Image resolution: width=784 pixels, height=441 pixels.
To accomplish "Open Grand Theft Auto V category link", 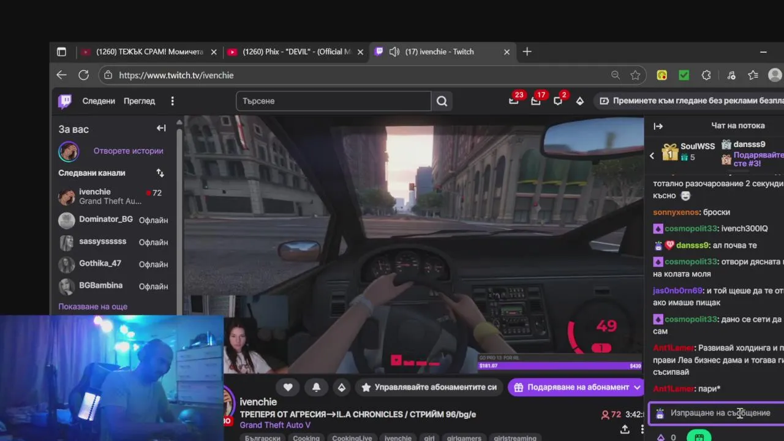I will coord(275,425).
